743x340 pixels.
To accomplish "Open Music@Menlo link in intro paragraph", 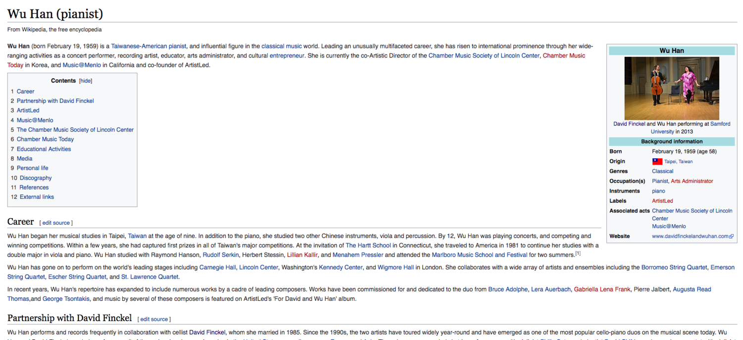I will tap(82, 65).
